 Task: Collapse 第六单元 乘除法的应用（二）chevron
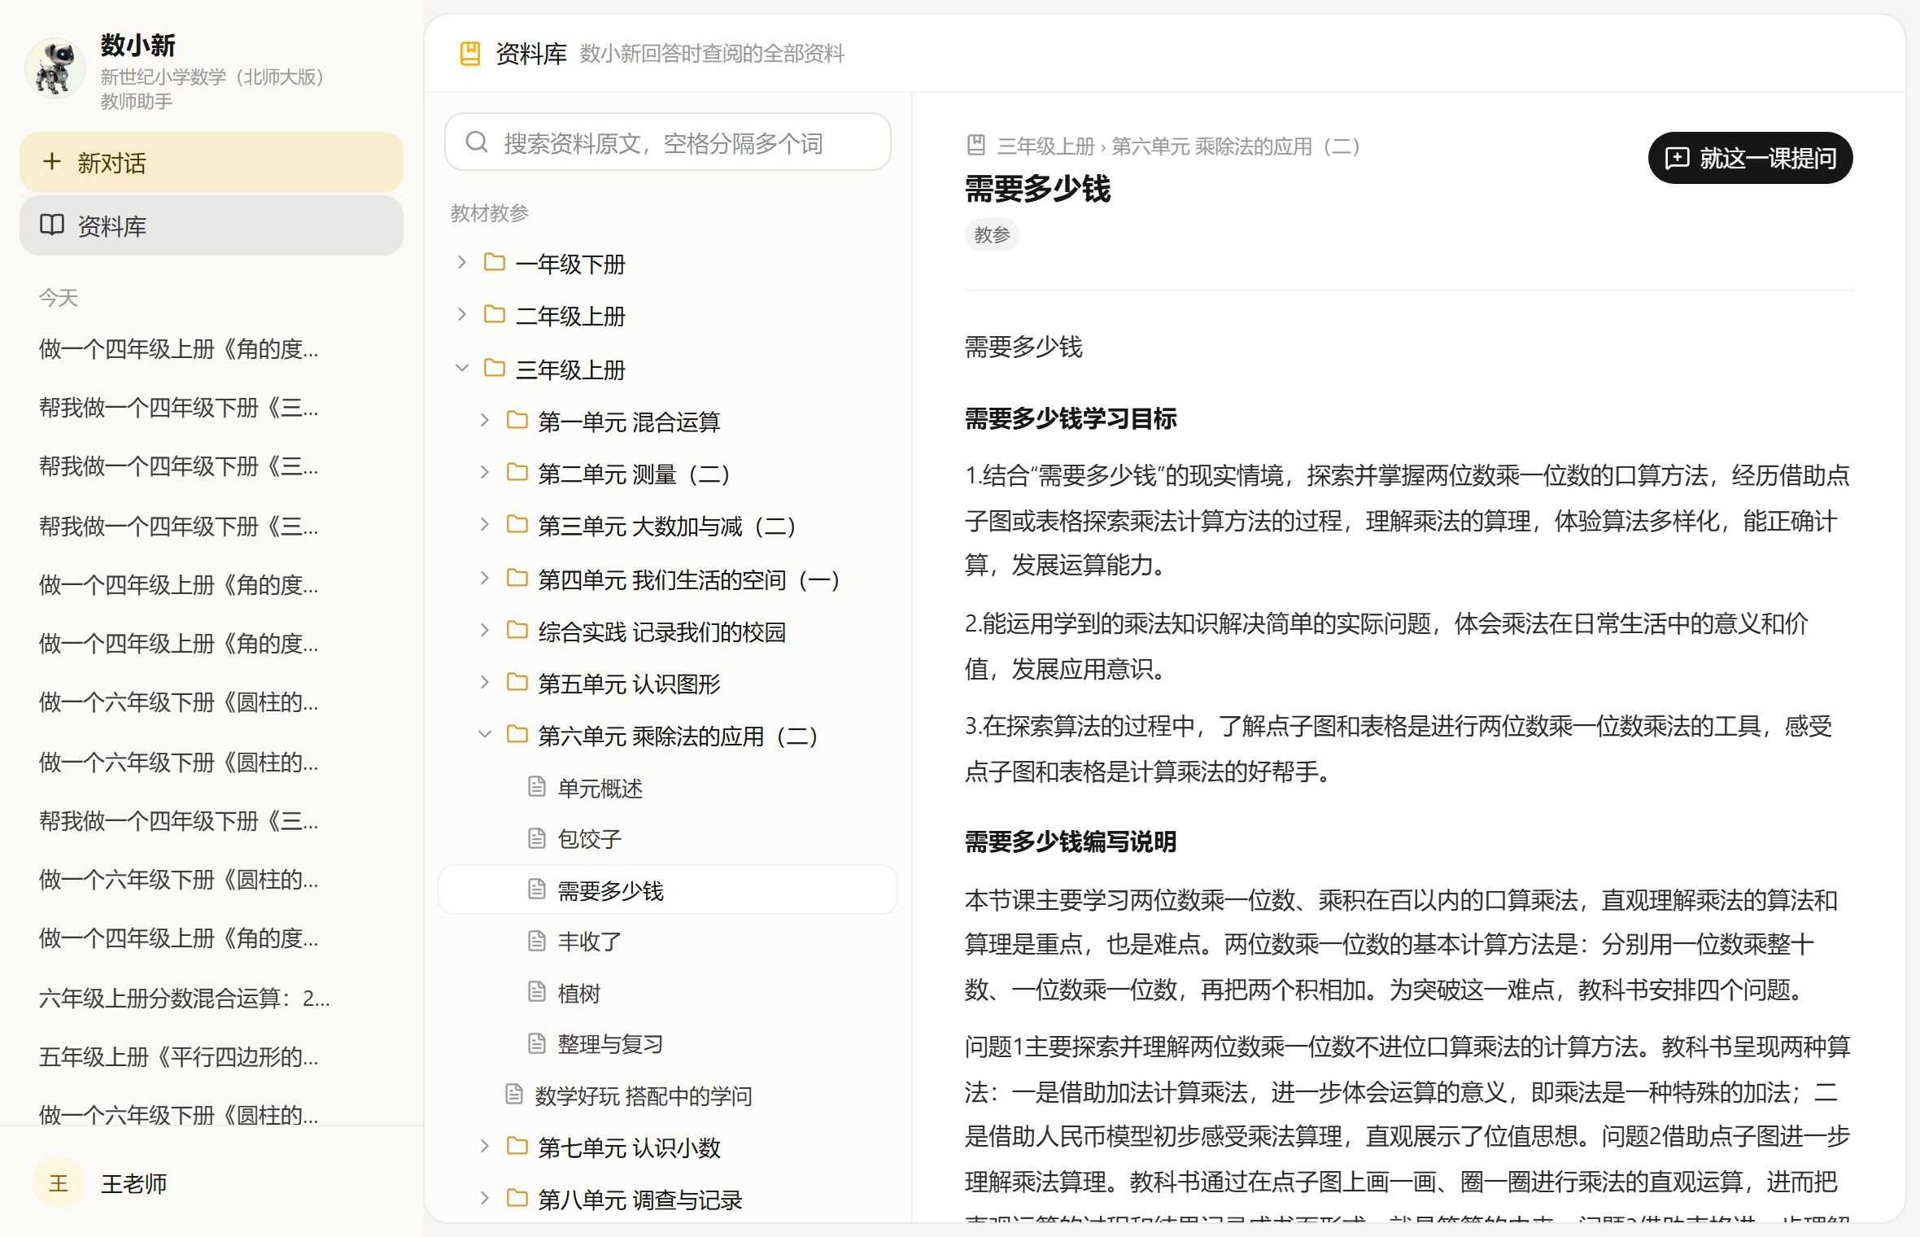point(485,734)
